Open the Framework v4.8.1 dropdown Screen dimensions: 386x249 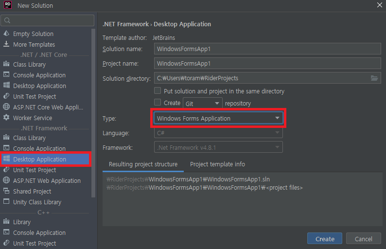218,147
